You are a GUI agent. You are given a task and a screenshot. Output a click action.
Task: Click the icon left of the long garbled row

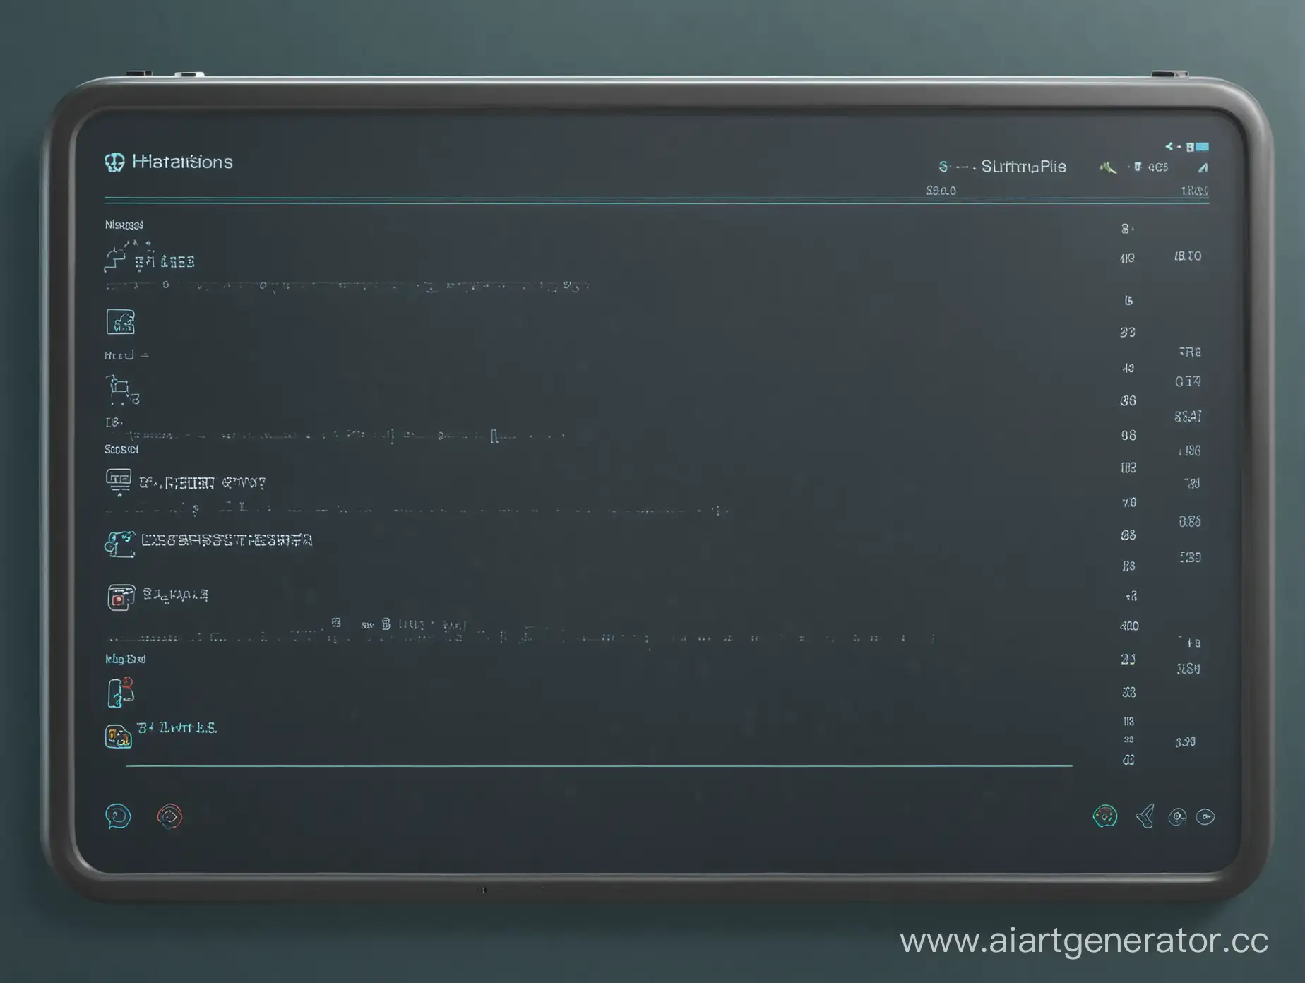click(x=119, y=543)
